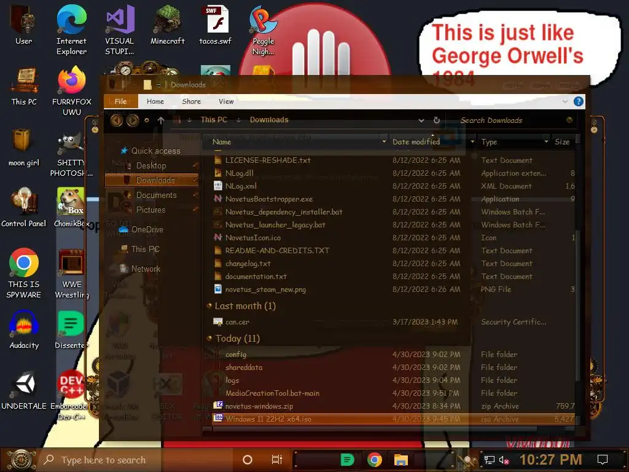
Task: Select novetus-windows.zip file
Action: [x=259, y=406]
